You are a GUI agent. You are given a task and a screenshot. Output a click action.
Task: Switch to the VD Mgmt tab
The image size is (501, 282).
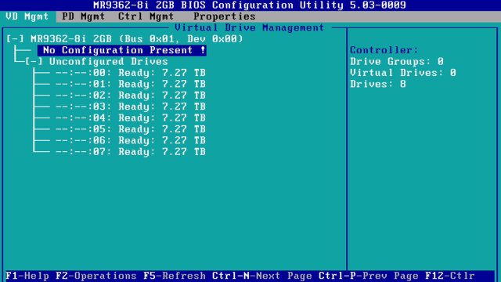[x=27, y=16]
